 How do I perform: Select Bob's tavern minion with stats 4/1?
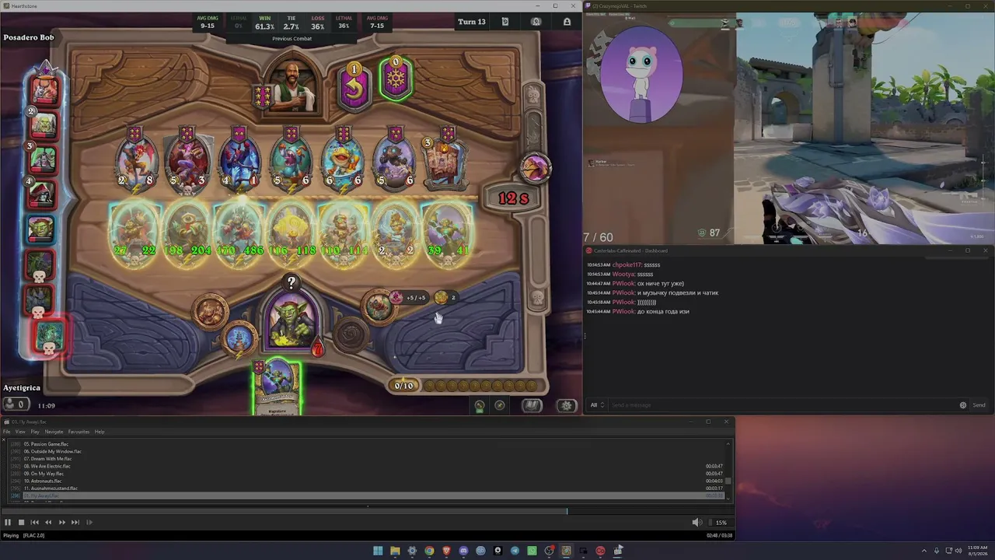pyautogui.click(x=239, y=161)
